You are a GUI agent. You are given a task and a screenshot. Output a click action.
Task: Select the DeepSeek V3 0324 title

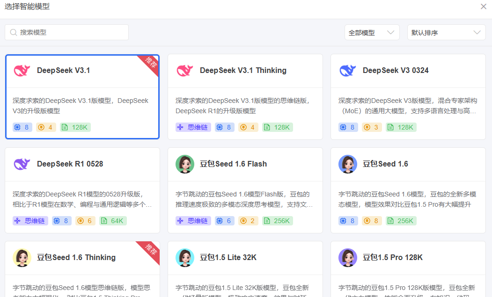tap(396, 70)
